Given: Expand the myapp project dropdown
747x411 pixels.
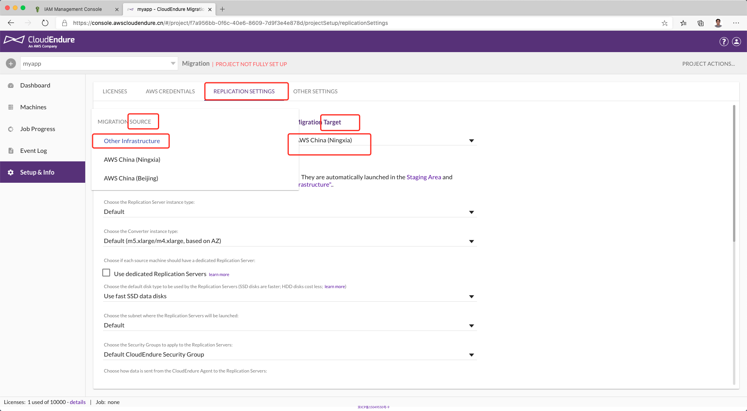Looking at the screenshot, I should point(173,63).
